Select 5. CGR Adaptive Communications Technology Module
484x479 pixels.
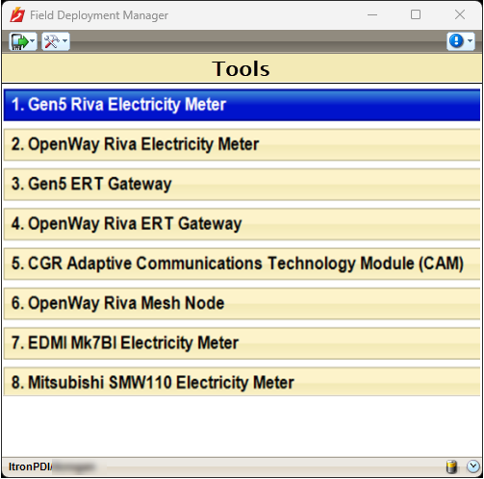(242, 264)
